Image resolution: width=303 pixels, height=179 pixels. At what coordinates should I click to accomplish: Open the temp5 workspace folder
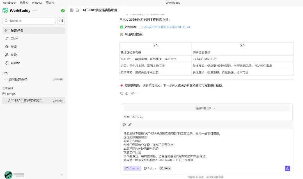point(11,94)
